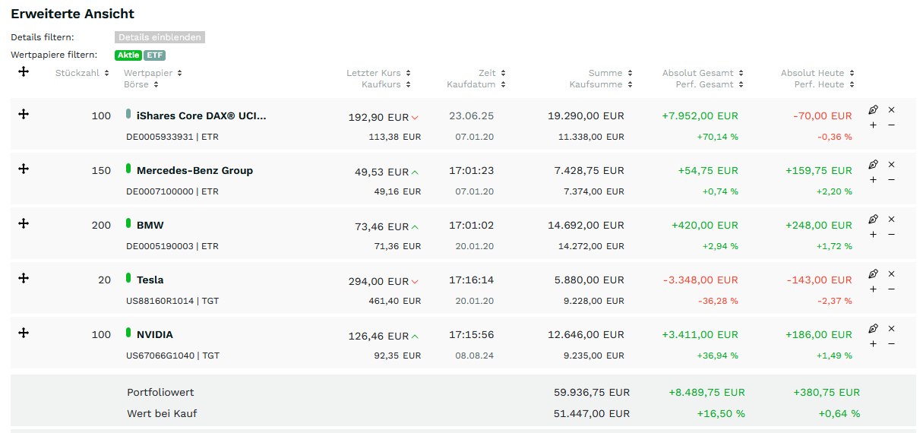
Task: Delete the NVIDIA row with X icon
Action: (x=892, y=328)
